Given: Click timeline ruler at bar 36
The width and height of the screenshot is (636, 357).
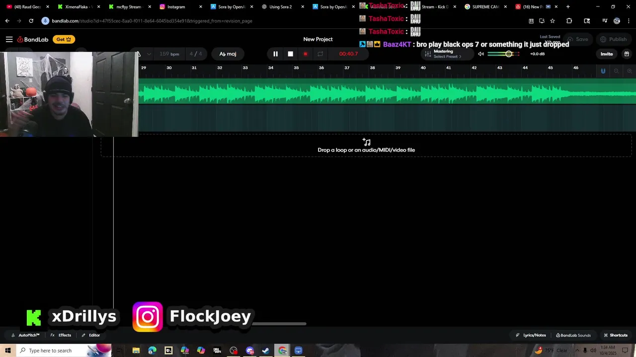Looking at the screenshot, I should (321, 68).
